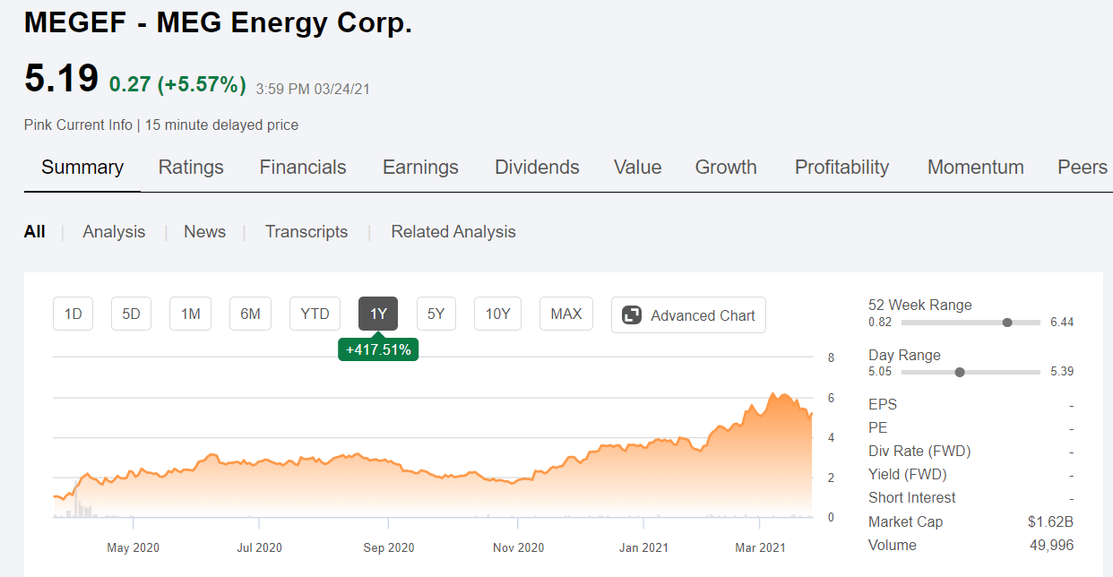Screen dimensions: 1113x577
Task: Click the Day Range slider
Action: pos(971,372)
